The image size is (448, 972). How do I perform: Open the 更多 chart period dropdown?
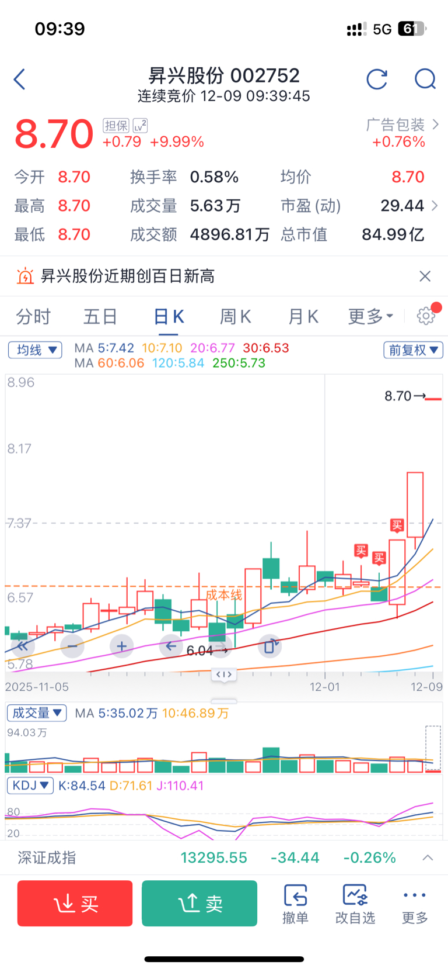pos(371,316)
